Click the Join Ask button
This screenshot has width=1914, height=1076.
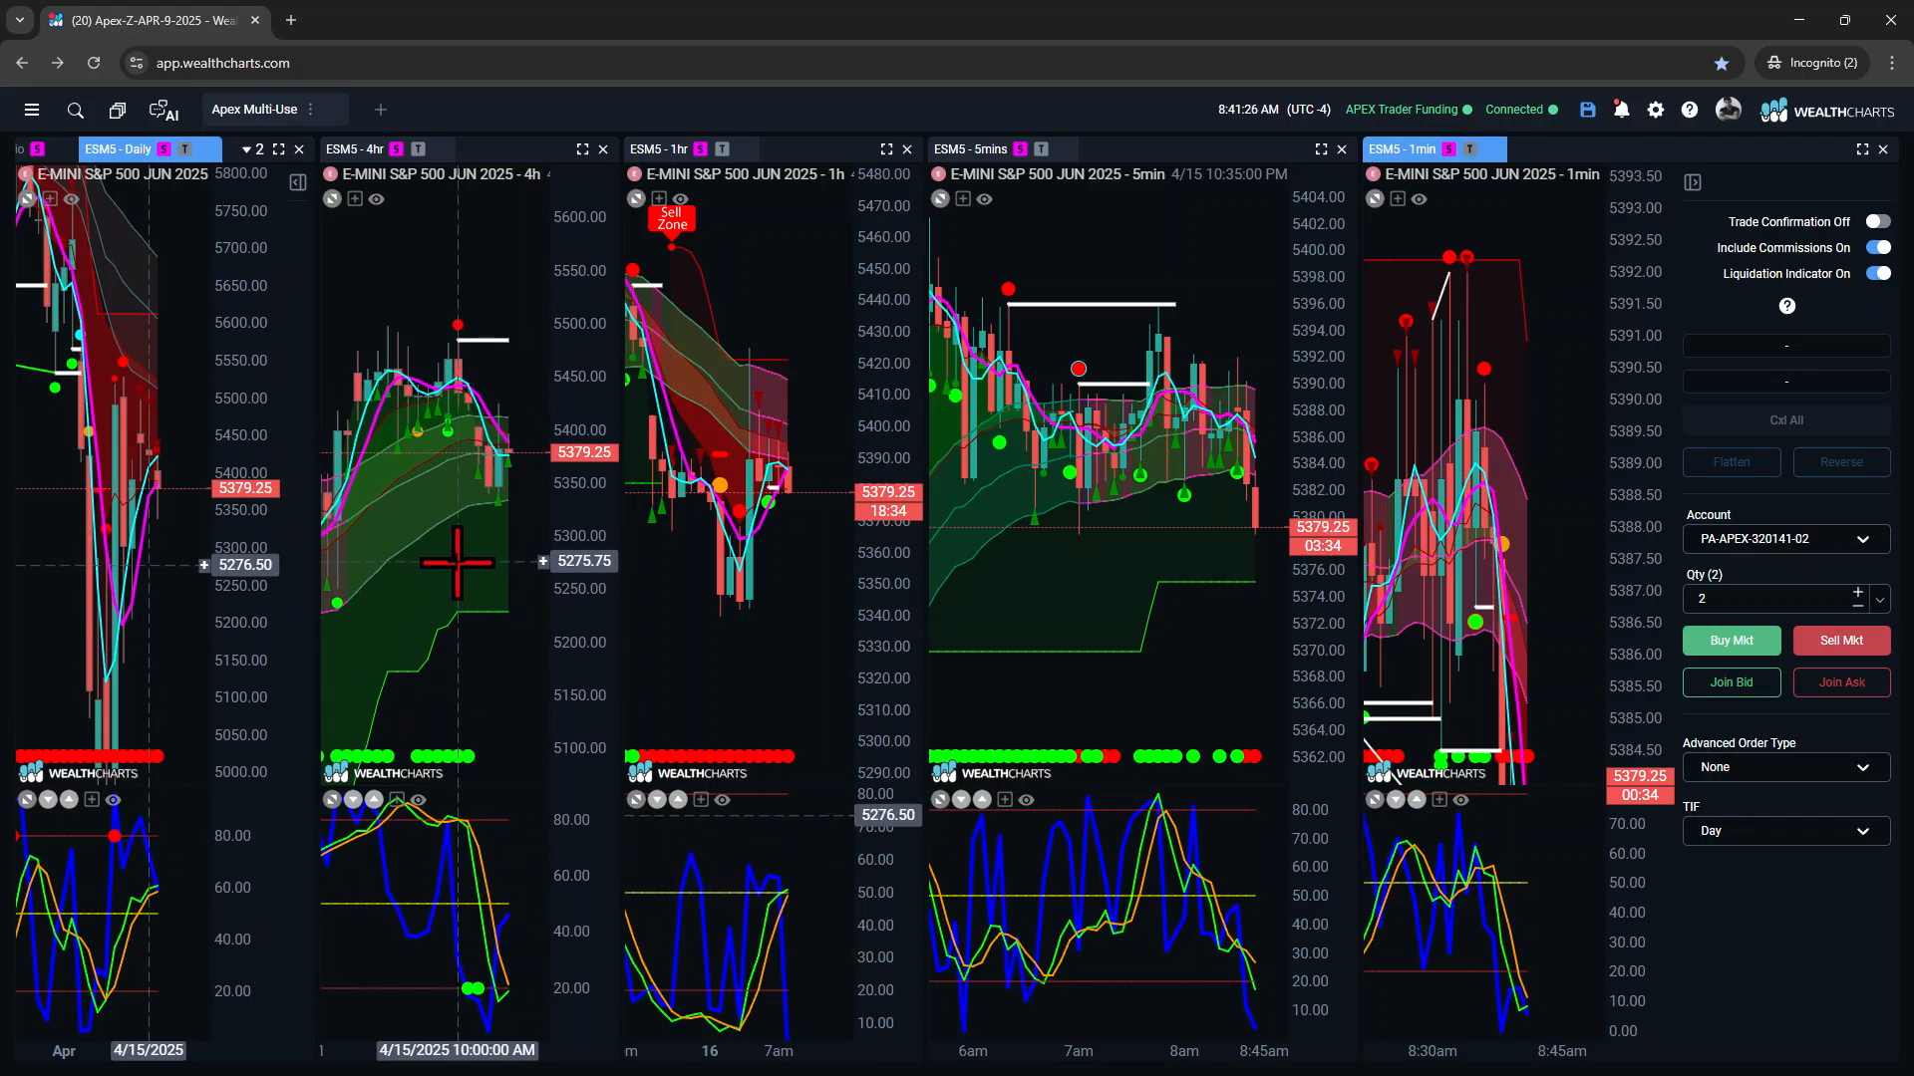point(1841,682)
